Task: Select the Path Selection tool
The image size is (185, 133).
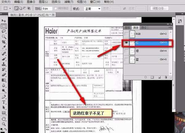Action: click(x=4, y=108)
